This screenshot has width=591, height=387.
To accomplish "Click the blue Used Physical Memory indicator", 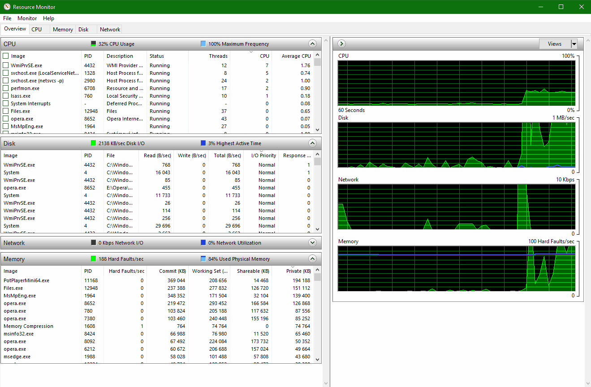I will pyautogui.click(x=203, y=259).
